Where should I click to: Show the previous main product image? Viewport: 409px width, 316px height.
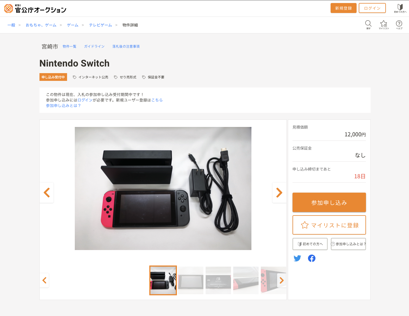pos(47,193)
